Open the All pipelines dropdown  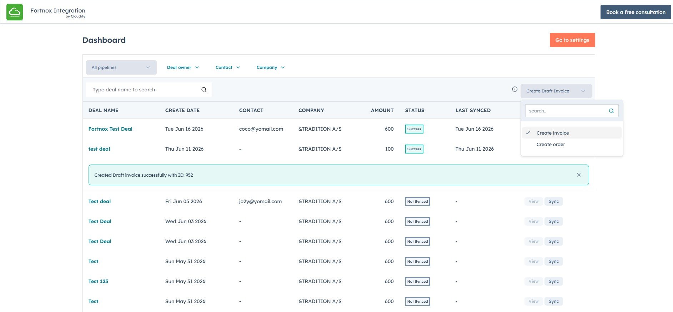(x=121, y=67)
